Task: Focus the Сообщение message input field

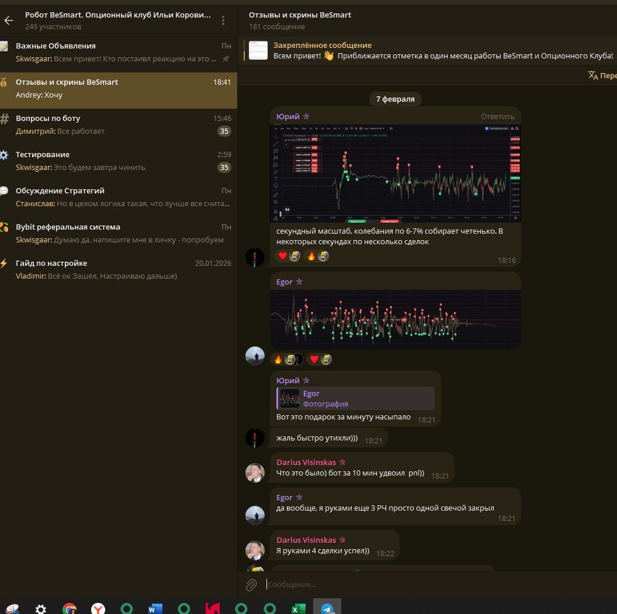Action: pyautogui.click(x=441, y=585)
